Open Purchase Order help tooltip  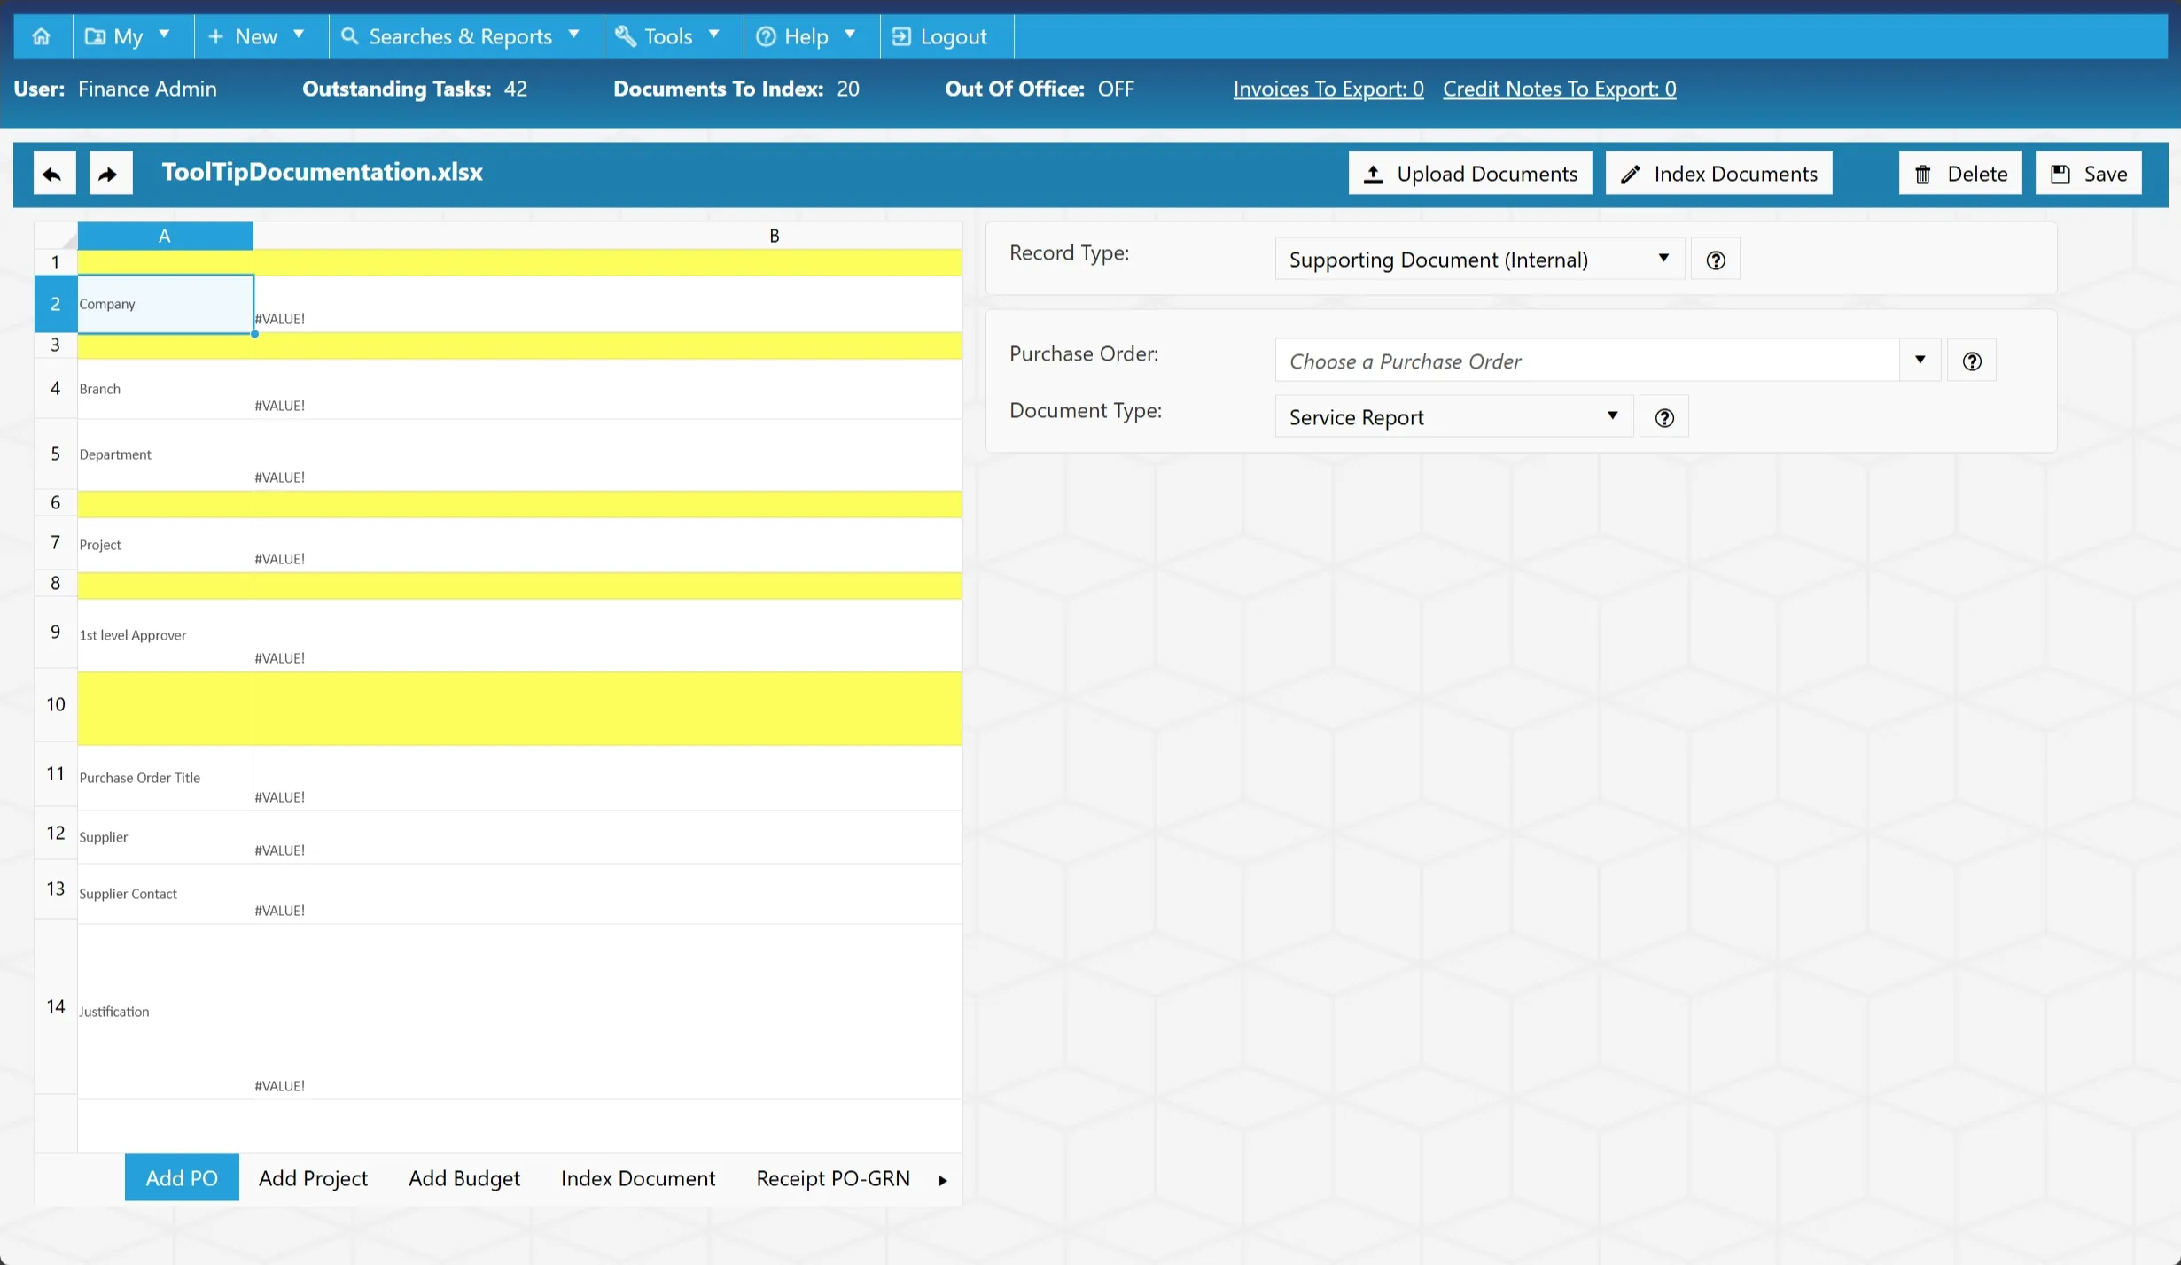[x=1971, y=361]
